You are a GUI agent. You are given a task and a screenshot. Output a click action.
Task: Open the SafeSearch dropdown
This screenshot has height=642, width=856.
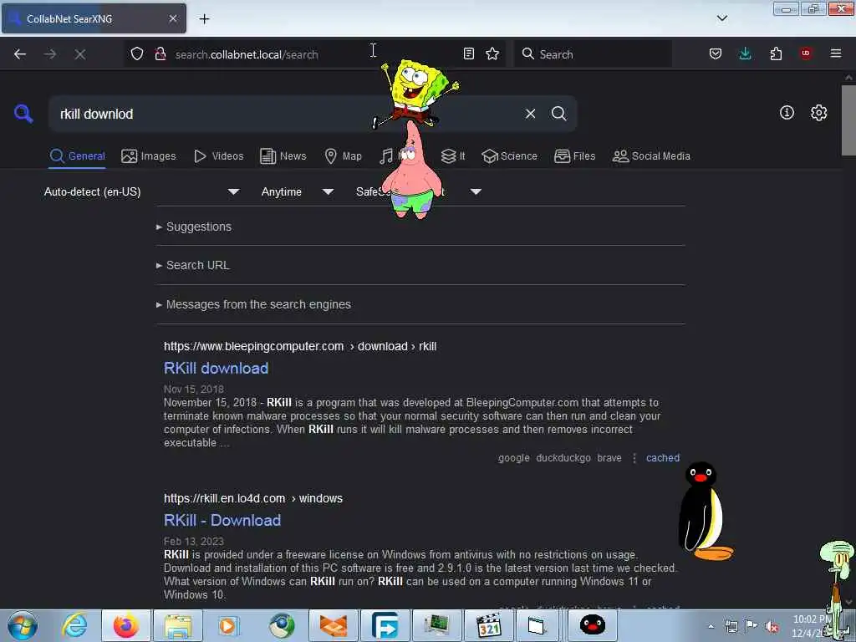pos(418,191)
